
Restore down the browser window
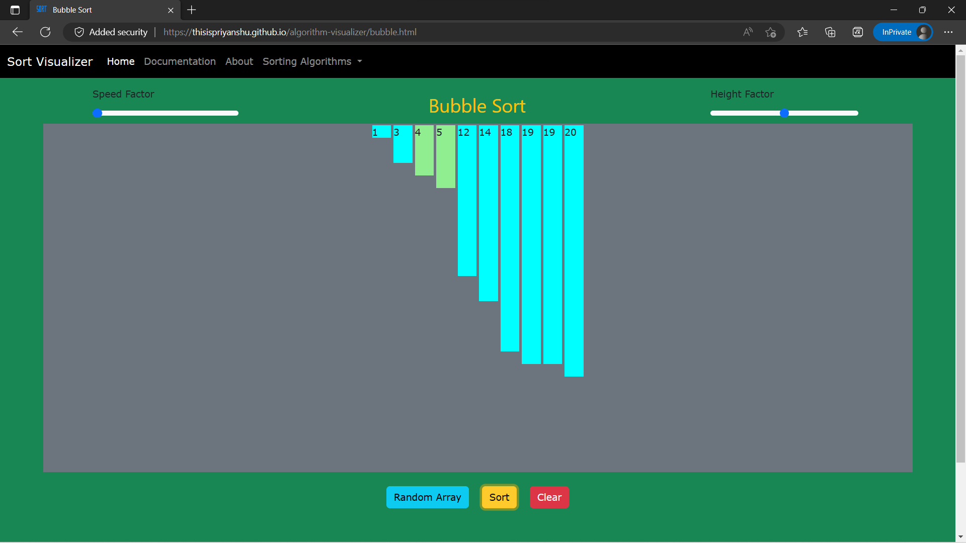pos(922,10)
